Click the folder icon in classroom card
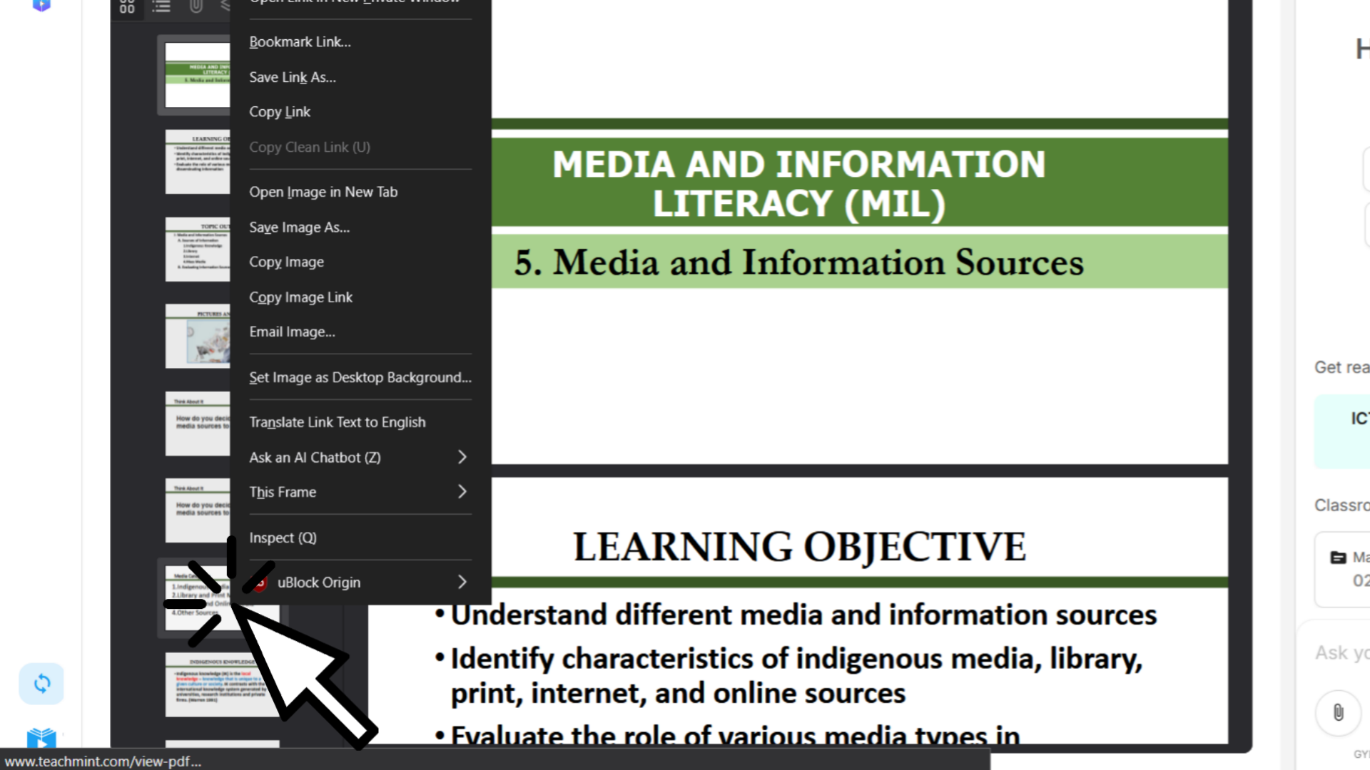The image size is (1370, 770). [x=1338, y=558]
